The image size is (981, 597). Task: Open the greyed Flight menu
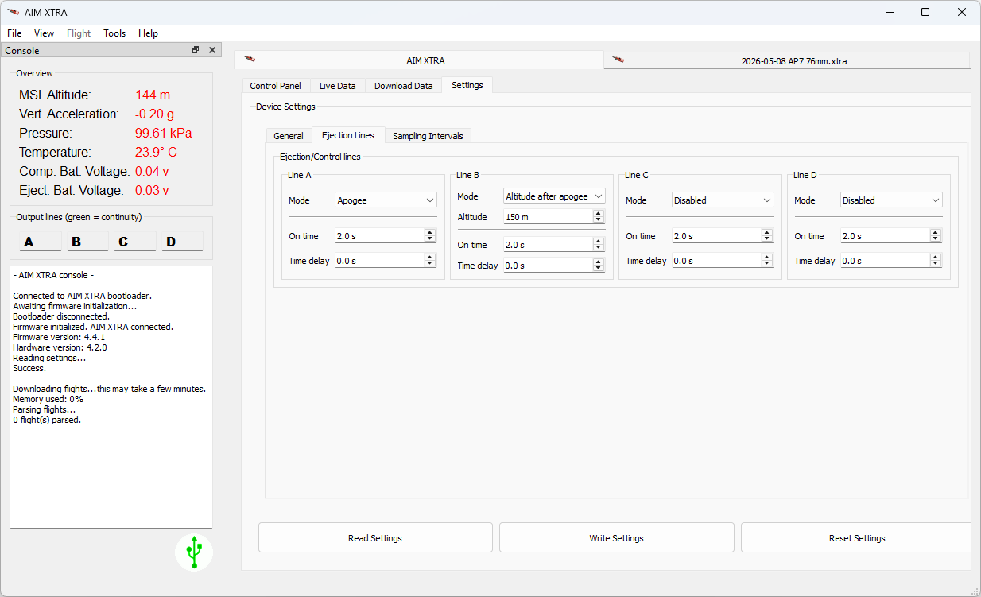(79, 33)
